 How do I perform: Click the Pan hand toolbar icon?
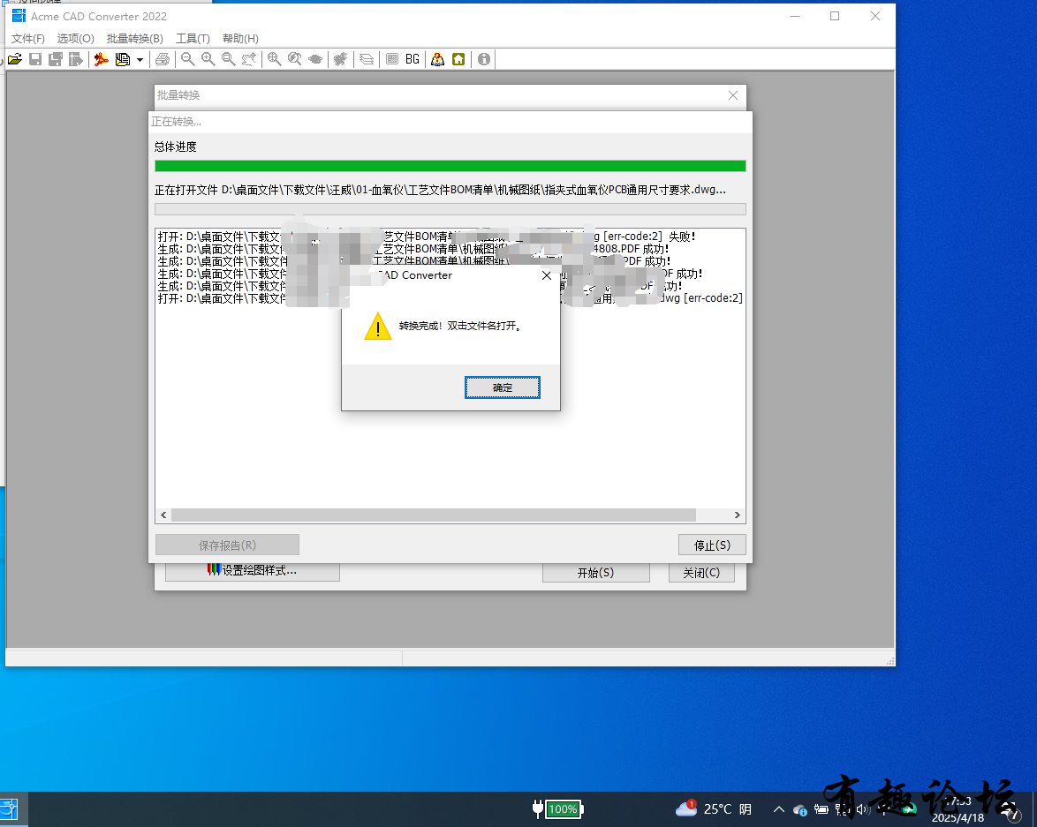249,59
